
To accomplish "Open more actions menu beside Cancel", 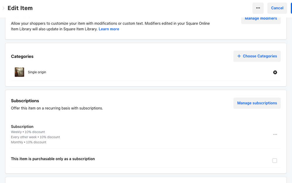I will pos(258,8).
